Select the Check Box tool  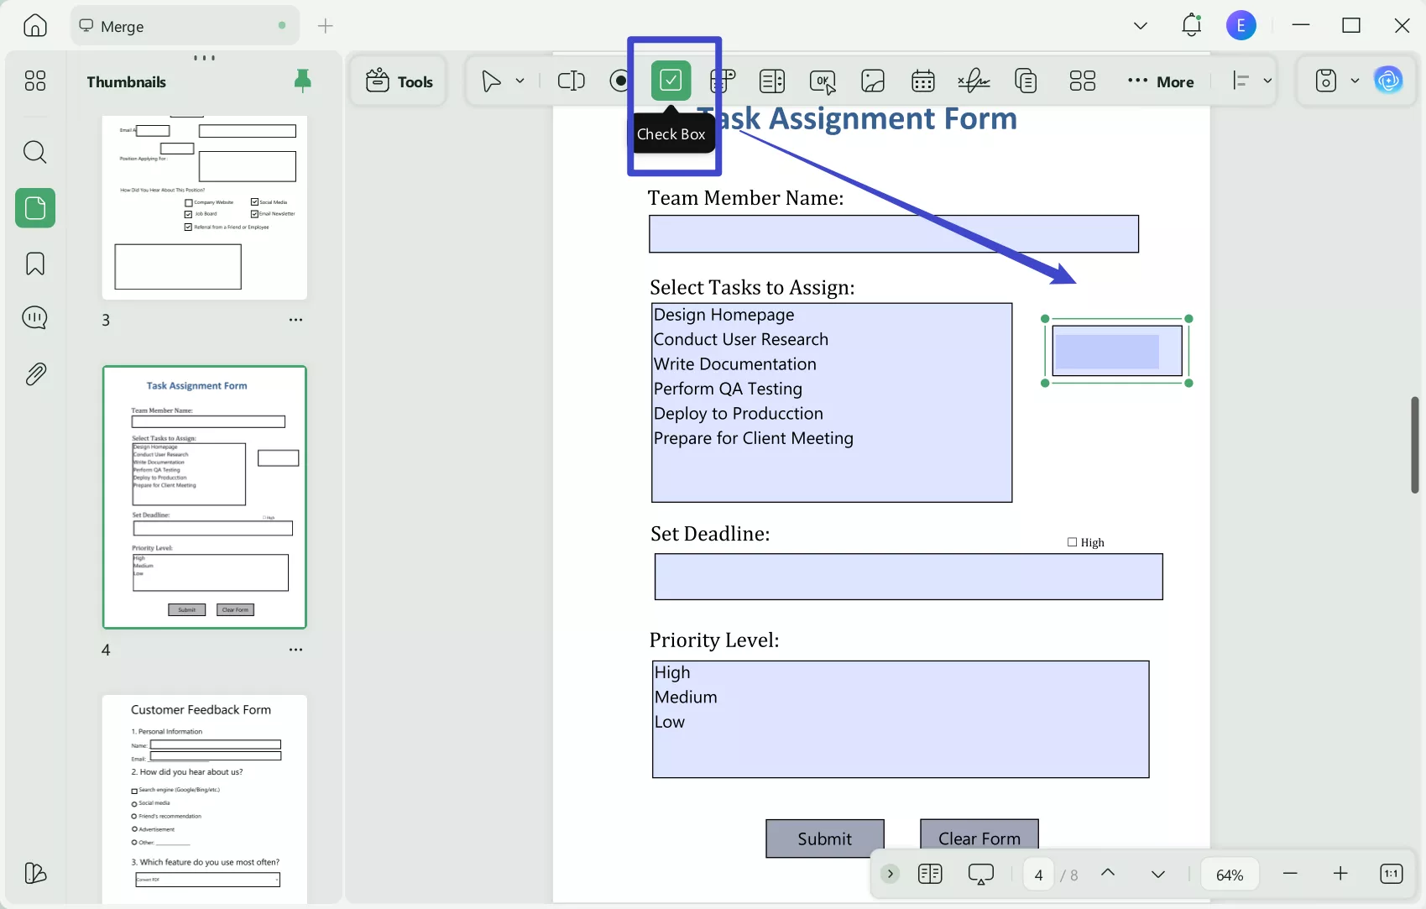[670, 80]
